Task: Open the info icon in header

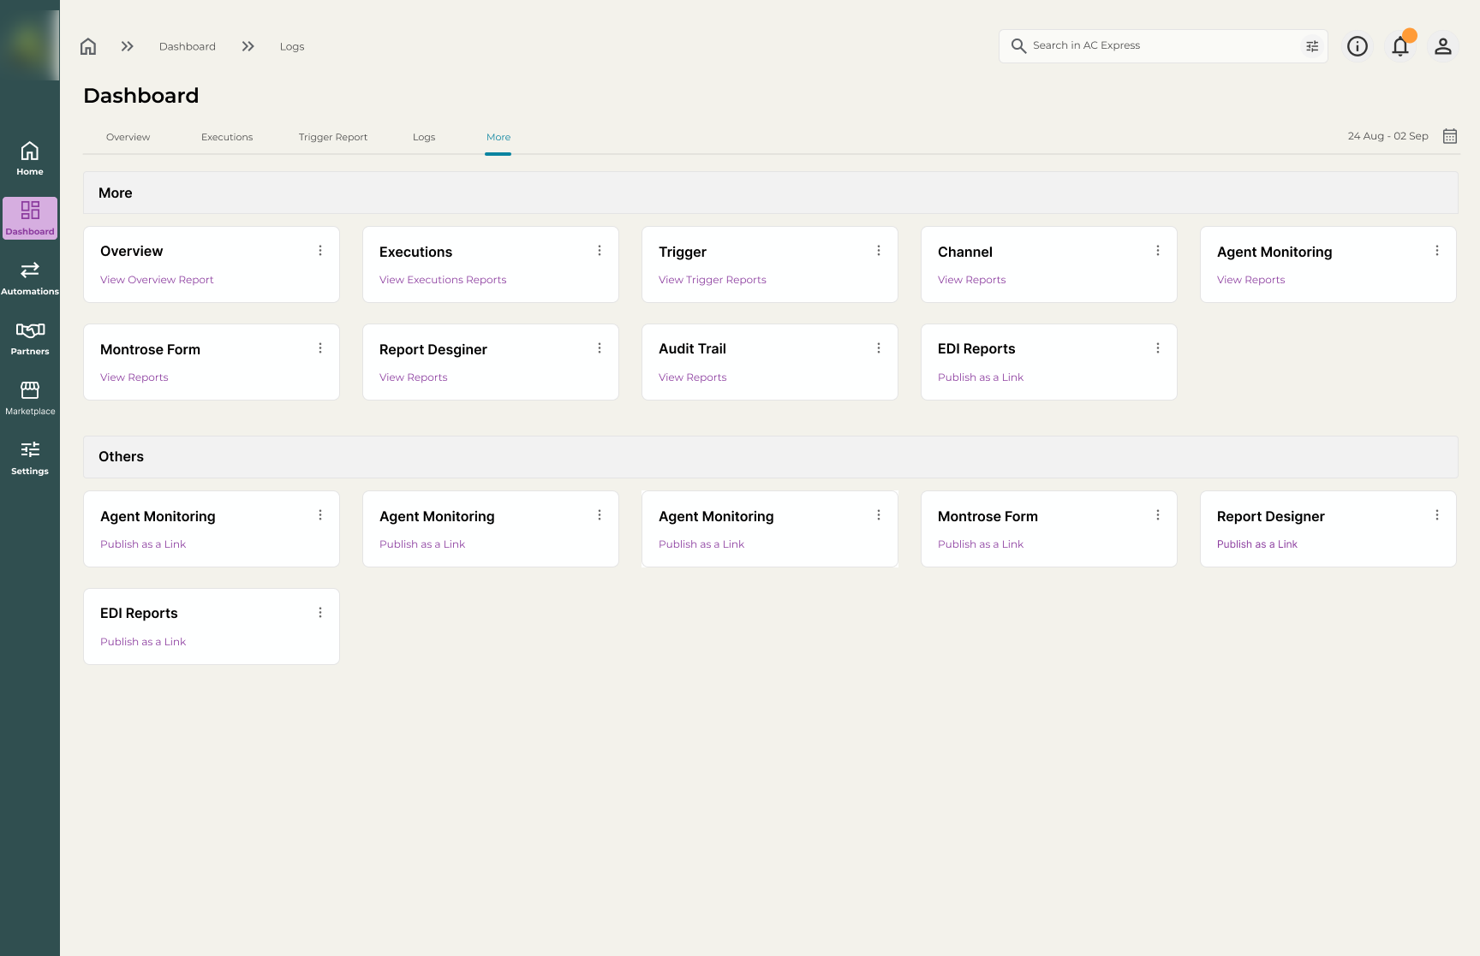Action: [1358, 46]
